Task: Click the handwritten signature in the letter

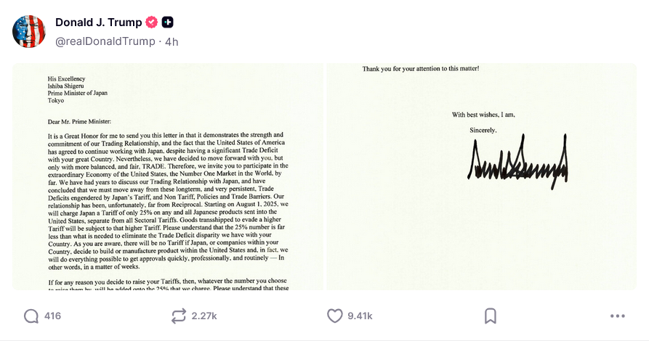Action: point(517,161)
